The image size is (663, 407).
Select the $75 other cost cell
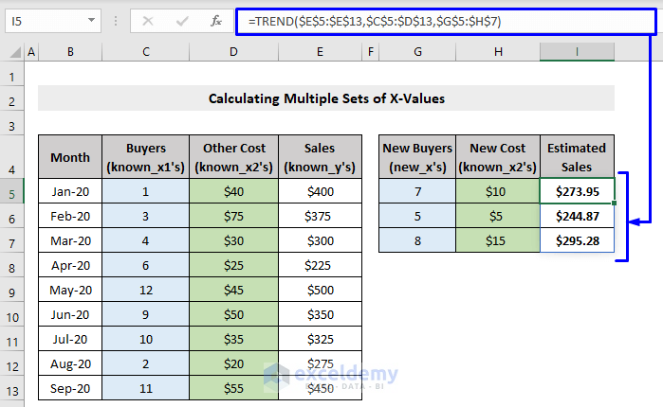[x=234, y=217]
